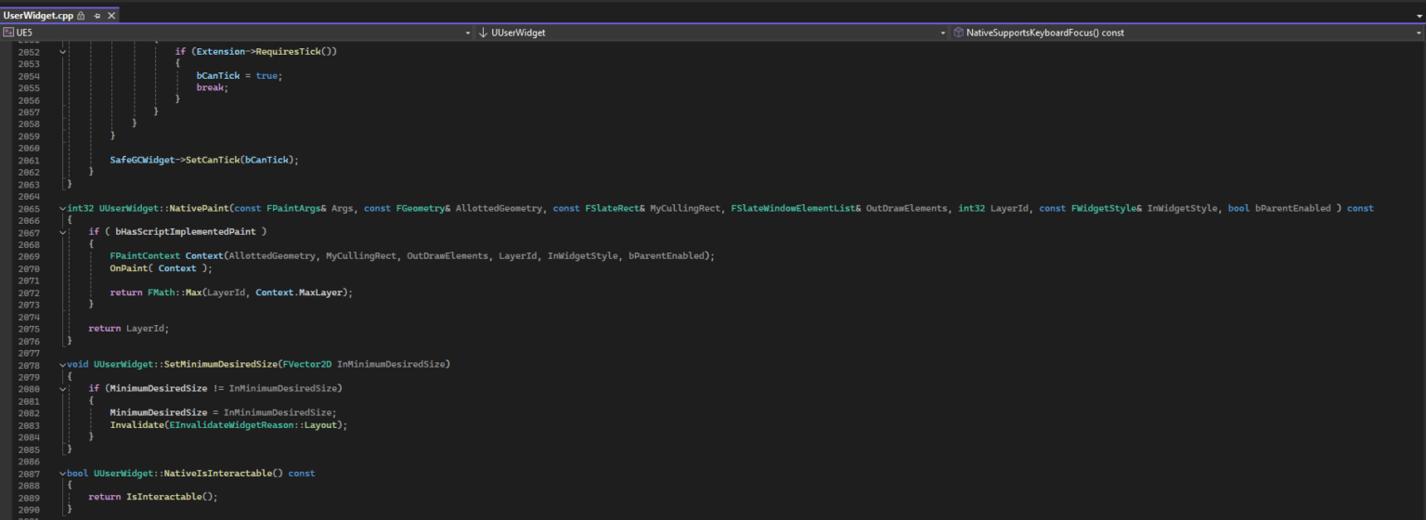Viewport: 1426px width, 520px height.
Task: Collapse the NativePaint function at line 2065
Action: [63, 208]
